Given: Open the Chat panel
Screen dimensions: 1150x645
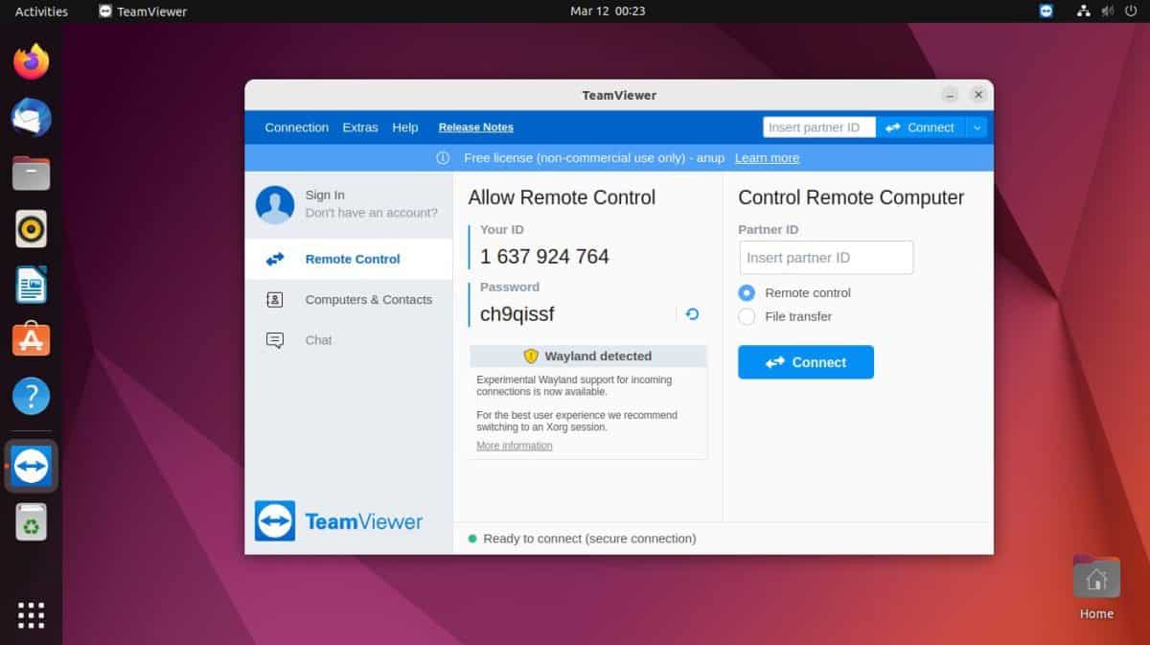Looking at the screenshot, I should 320,339.
